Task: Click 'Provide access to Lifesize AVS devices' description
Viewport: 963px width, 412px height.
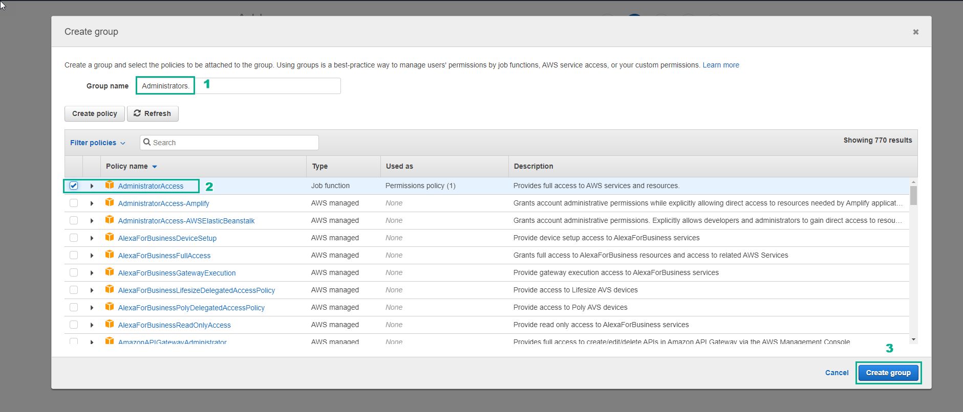Action: [575, 290]
